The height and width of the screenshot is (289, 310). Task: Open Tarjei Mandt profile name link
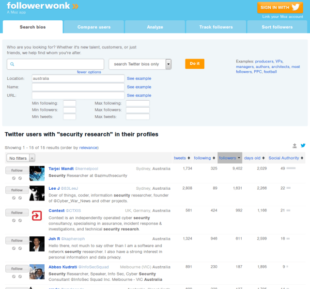coord(61,168)
